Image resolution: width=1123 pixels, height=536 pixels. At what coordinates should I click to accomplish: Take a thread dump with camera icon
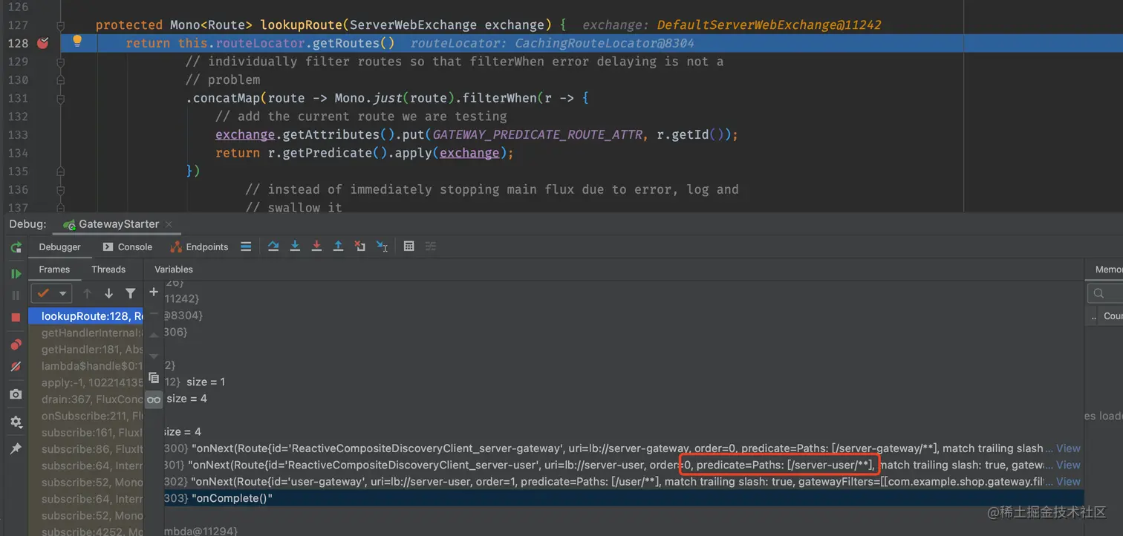[x=16, y=394]
